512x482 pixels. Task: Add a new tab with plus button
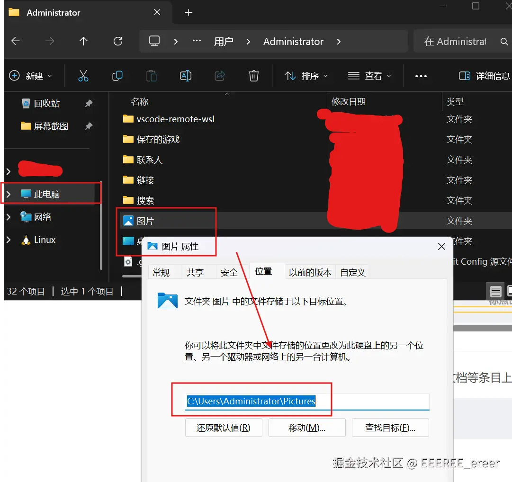[x=189, y=13]
